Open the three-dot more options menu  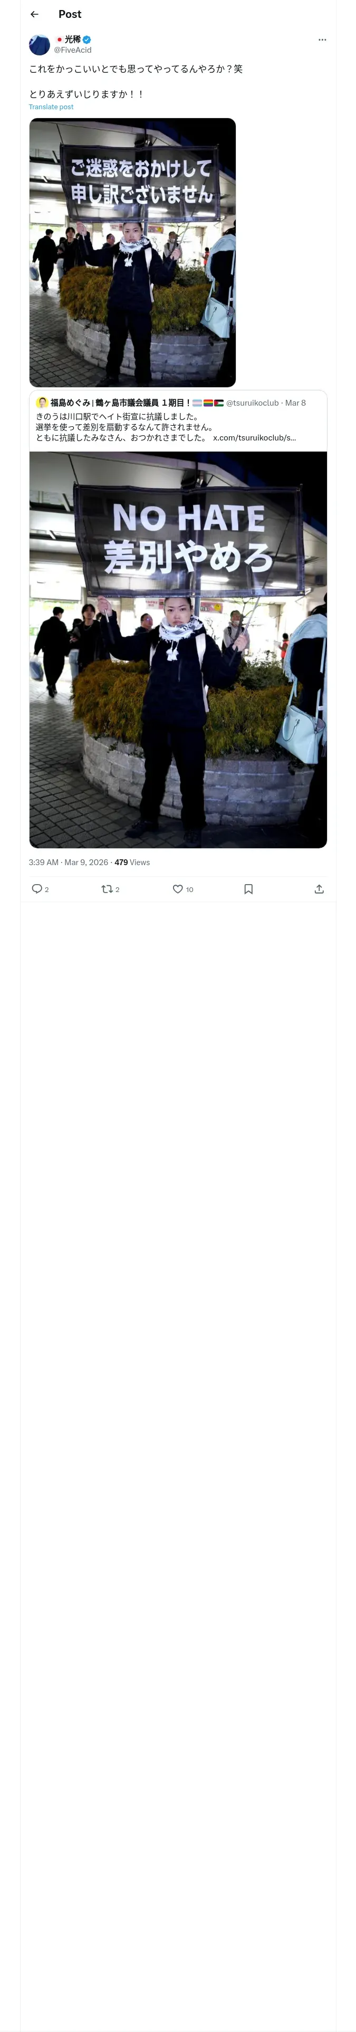pos(322,40)
